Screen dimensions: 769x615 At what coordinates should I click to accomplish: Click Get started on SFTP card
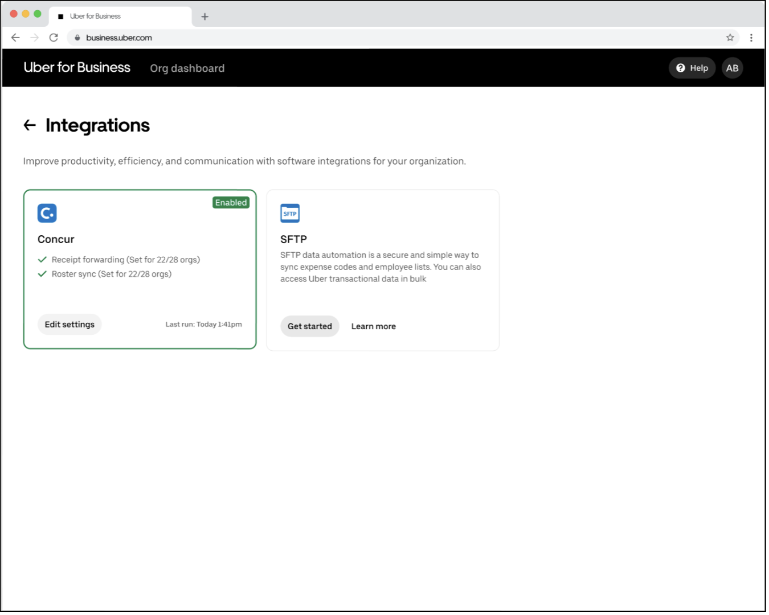pos(309,326)
